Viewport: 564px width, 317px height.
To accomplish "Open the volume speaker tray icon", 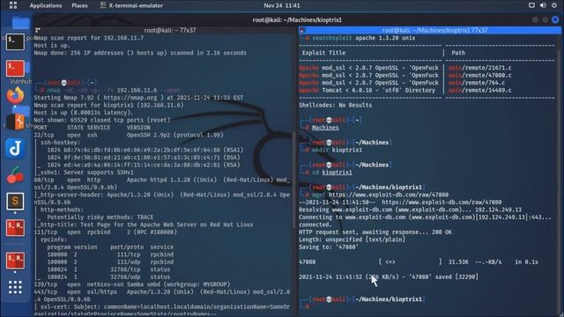I will [x=543, y=5].
